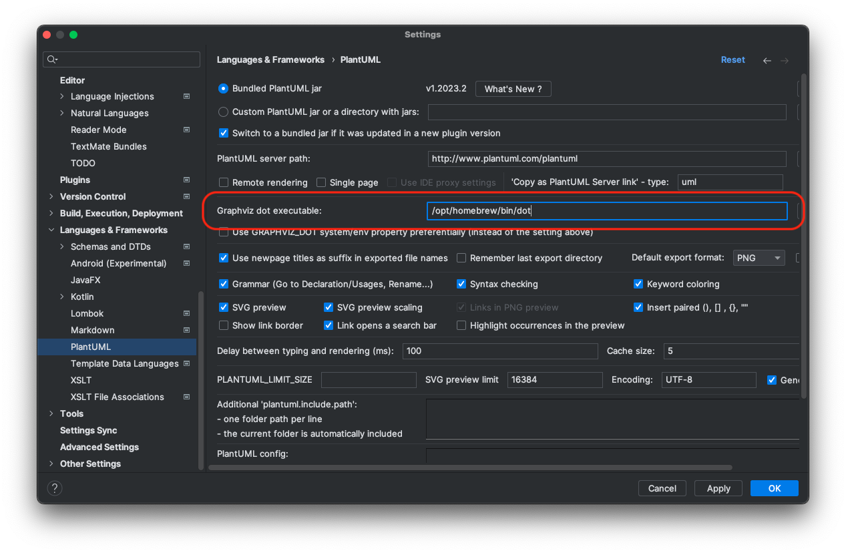
Task: Toggle Syntax checking checkbox
Action: click(461, 284)
